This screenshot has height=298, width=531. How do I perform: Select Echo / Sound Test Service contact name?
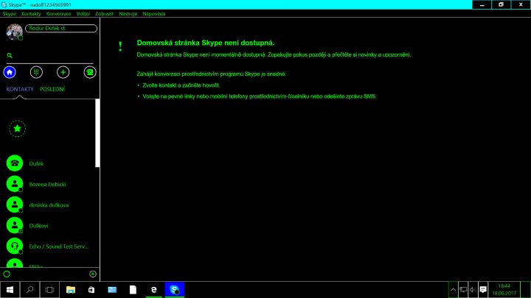pos(59,246)
